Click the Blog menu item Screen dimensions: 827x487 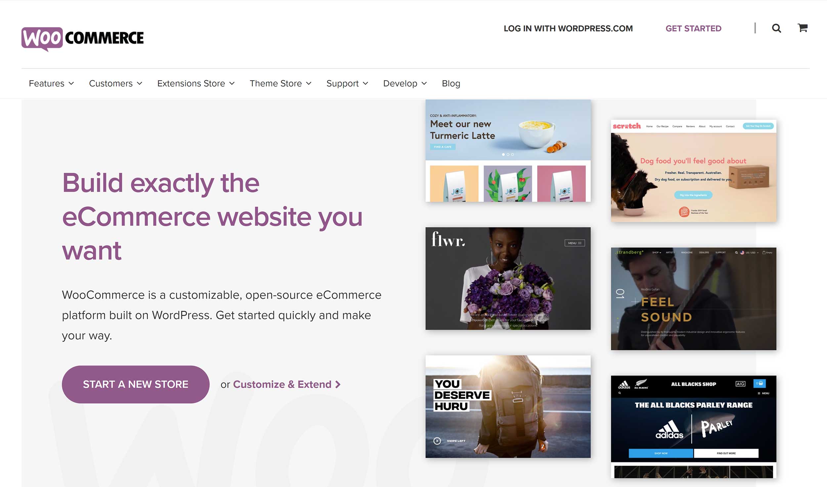[451, 84]
